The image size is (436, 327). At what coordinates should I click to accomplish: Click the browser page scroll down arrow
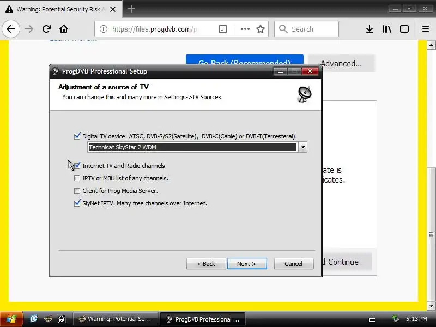point(431,306)
